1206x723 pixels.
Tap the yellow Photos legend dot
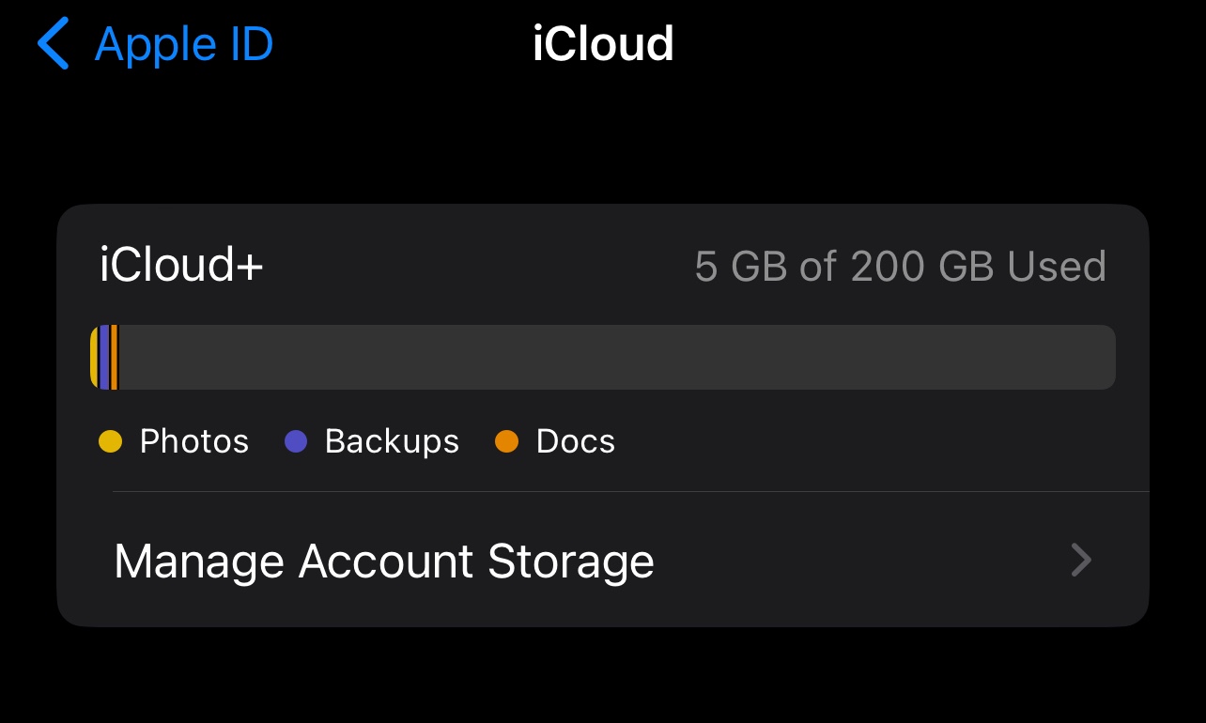[111, 441]
